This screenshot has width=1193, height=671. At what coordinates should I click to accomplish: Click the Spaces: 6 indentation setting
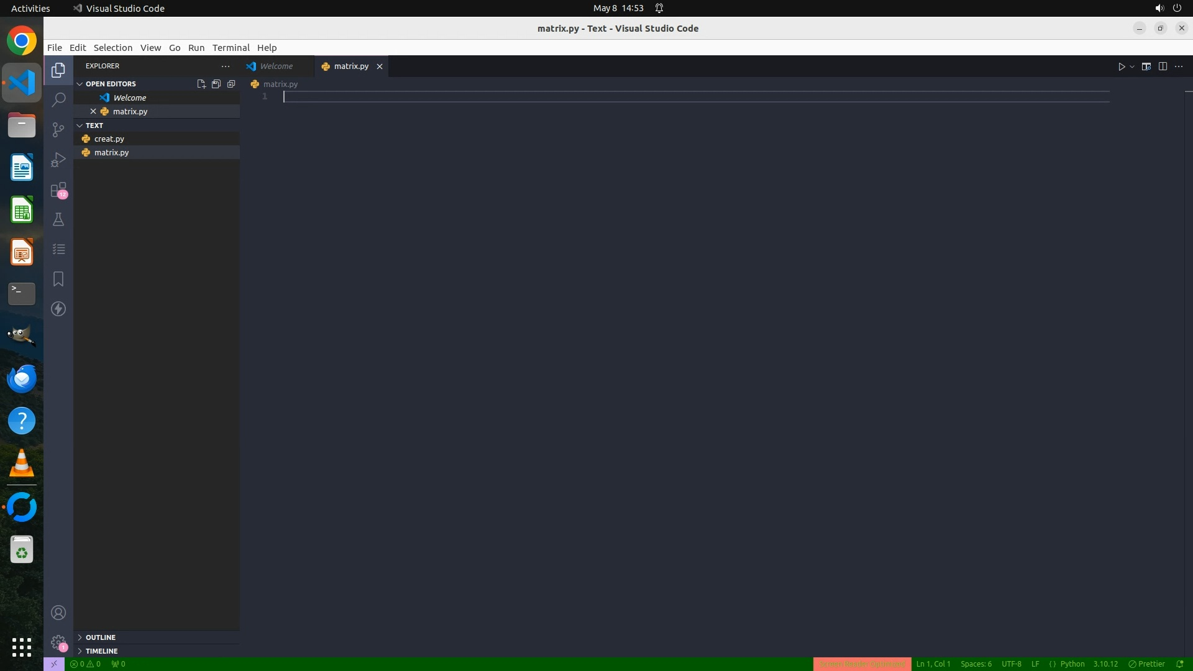pos(976,664)
